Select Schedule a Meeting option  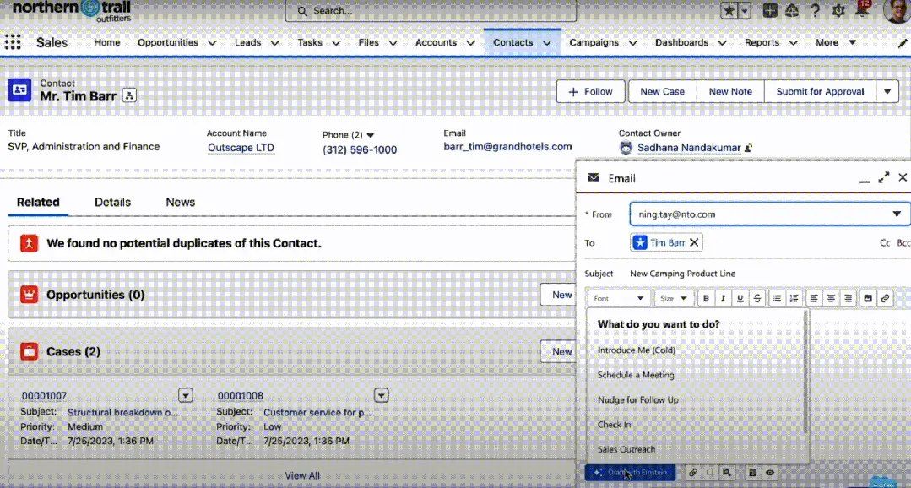pyautogui.click(x=636, y=376)
